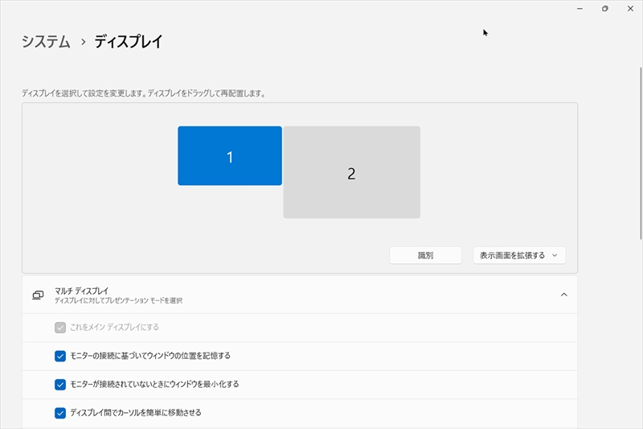The width and height of the screenshot is (643, 429).
Task: Click the multi-display icon beside マルチ ディスプレイ
Action: click(x=38, y=295)
